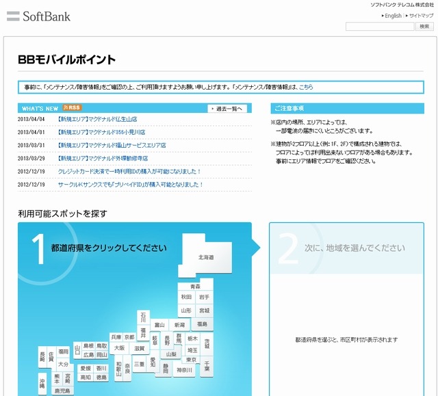This screenshot has height=396, width=438.
Task: Open the 2013/03/29 マクドナルド news link
Action: coord(103,159)
